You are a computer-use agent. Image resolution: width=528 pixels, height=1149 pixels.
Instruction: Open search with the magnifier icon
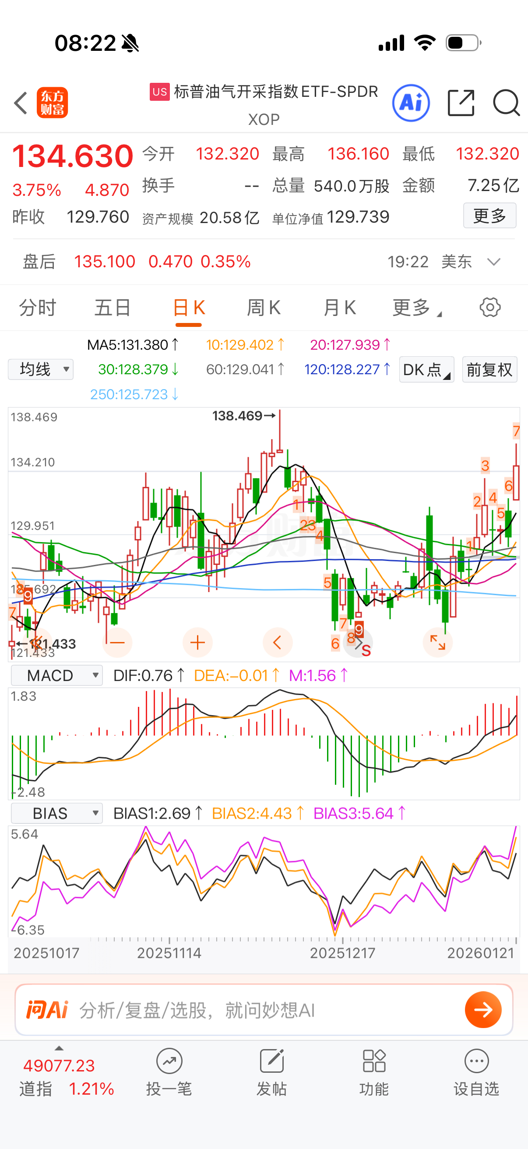[507, 103]
